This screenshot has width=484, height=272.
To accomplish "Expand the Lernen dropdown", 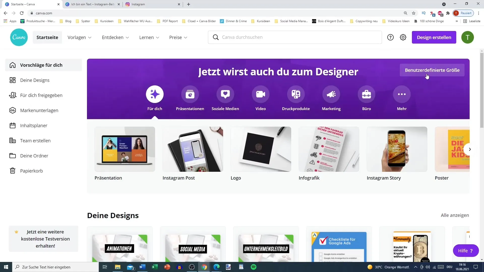I will tap(149, 37).
